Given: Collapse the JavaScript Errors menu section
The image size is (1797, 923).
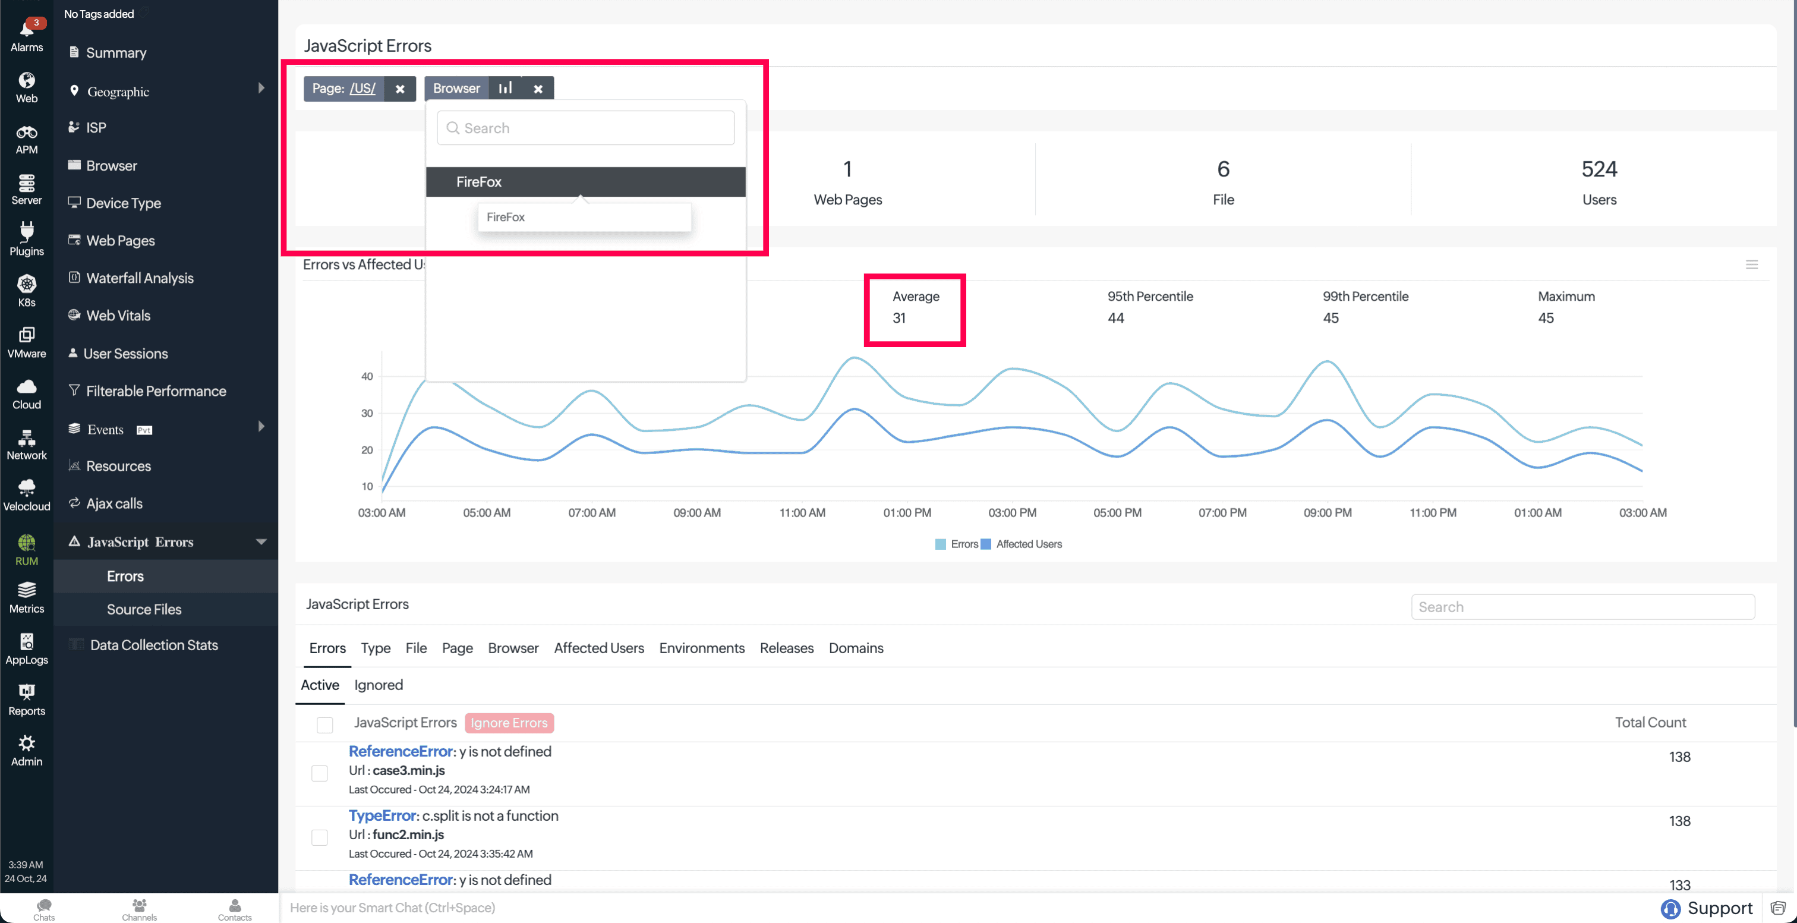Looking at the screenshot, I should point(261,541).
